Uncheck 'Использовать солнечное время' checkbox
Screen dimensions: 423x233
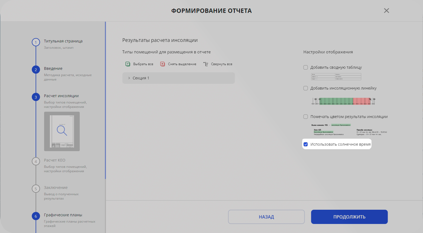pyautogui.click(x=306, y=144)
